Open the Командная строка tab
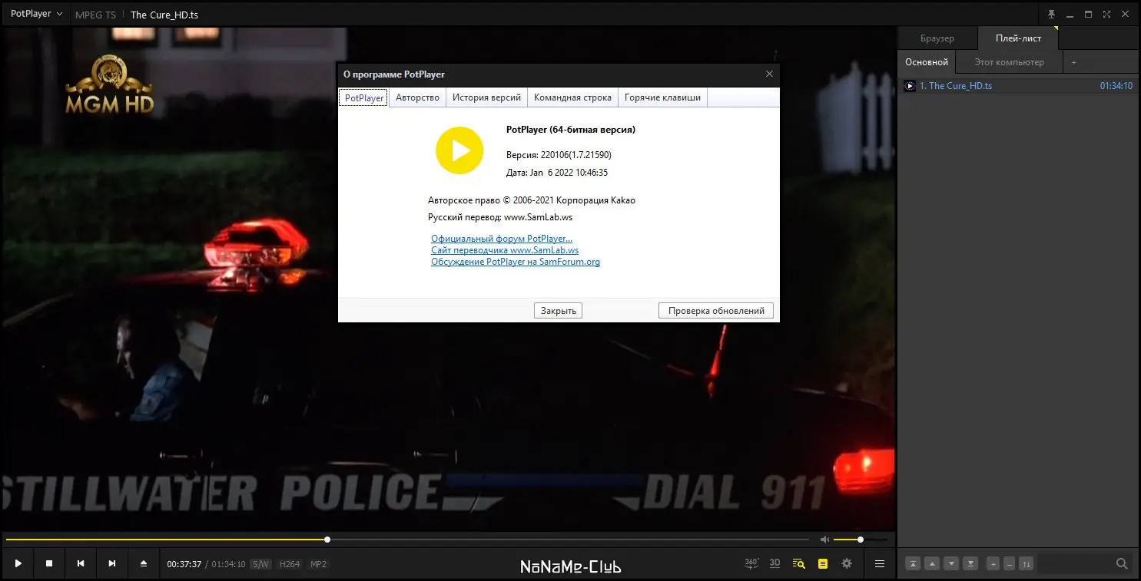The image size is (1141, 581). click(572, 97)
